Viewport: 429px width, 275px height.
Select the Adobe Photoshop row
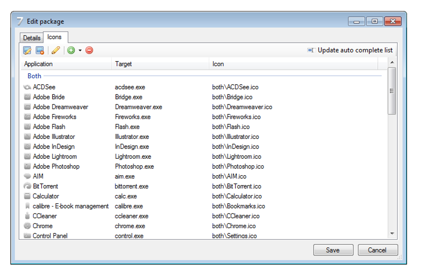(56, 166)
